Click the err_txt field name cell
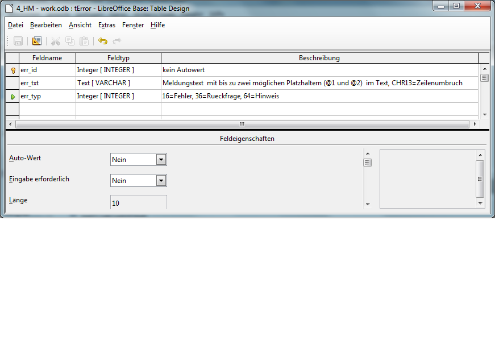 point(47,83)
